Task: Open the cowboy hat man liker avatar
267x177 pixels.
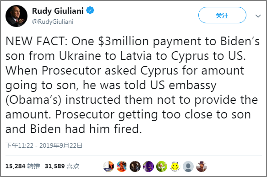Action: tap(202, 166)
